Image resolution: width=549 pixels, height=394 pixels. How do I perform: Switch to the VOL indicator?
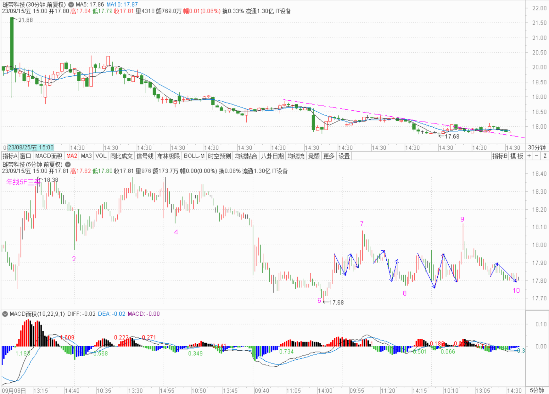pyautogui.click(x=101, y=156)
